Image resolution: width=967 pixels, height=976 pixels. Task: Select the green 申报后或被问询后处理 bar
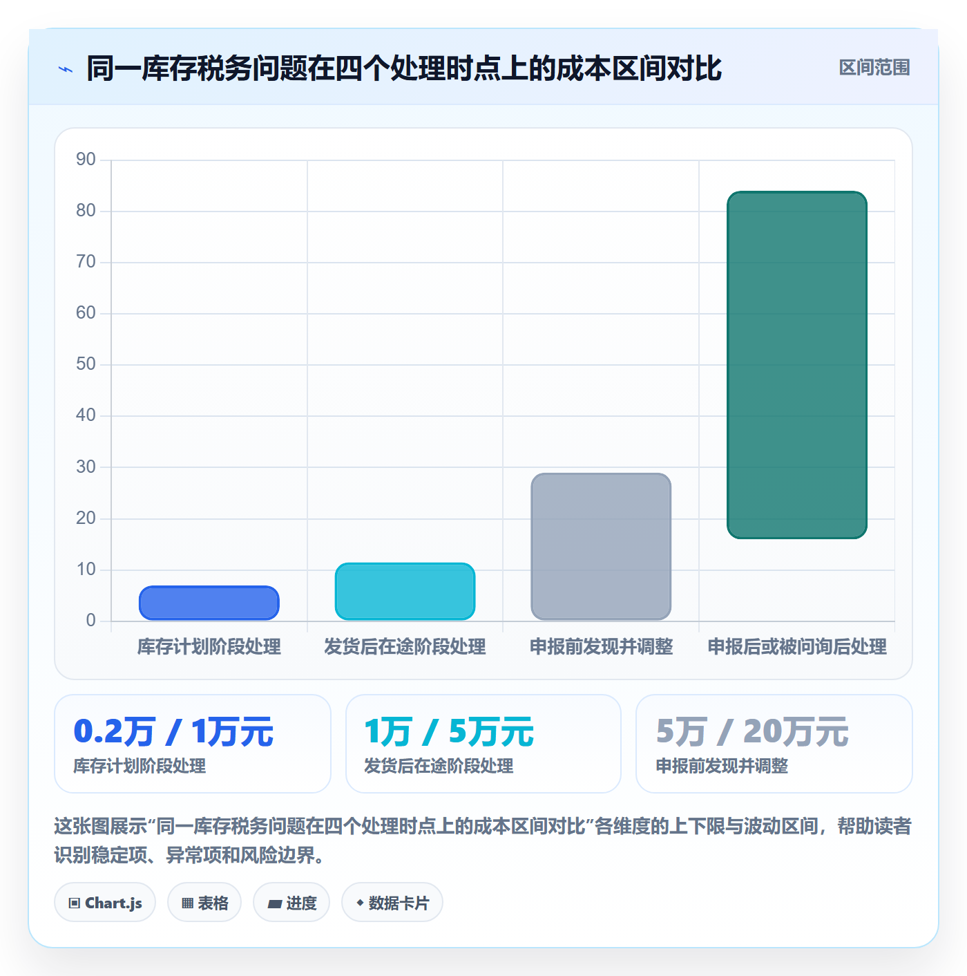[x=797, y=365]
